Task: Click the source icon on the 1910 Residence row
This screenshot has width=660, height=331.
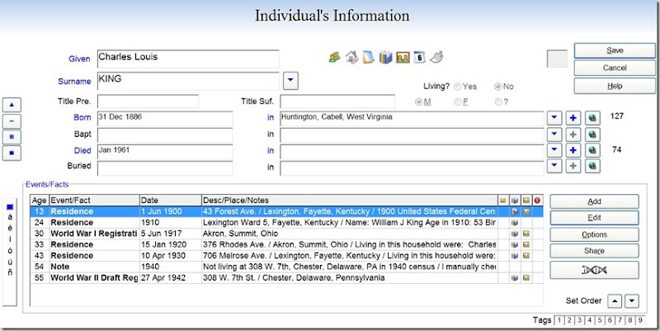Action: [514, 222]
